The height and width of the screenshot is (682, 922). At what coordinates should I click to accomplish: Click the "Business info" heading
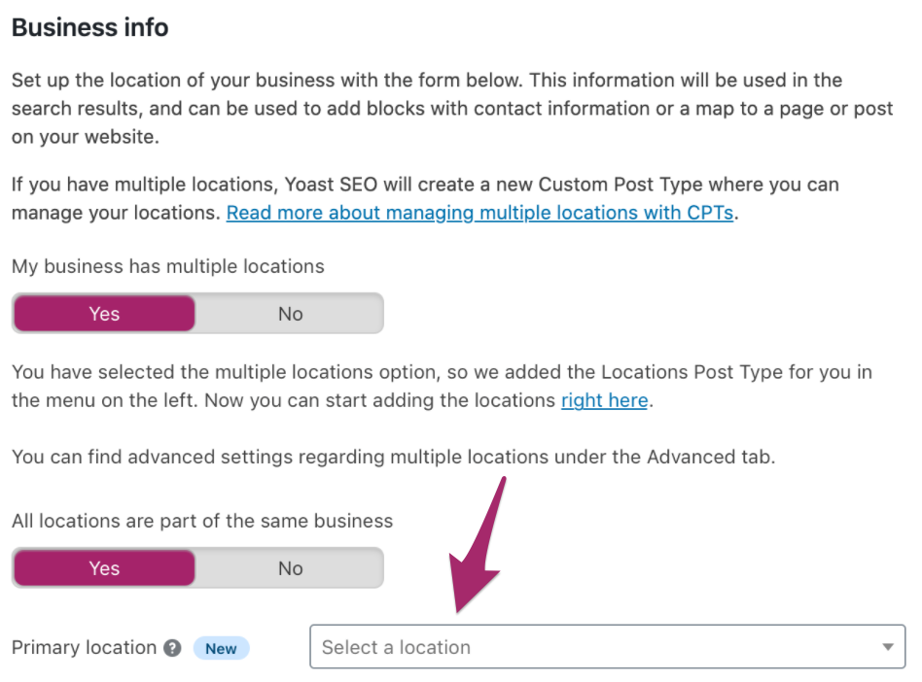(90, 27)
